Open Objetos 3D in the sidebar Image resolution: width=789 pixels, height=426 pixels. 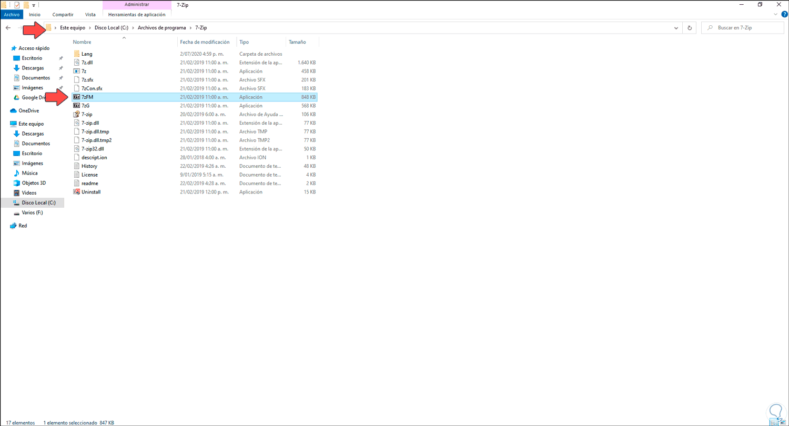[34, 183]
